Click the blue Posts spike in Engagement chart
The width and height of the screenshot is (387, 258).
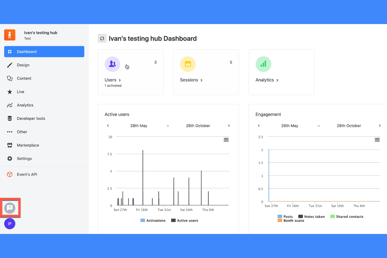[x=269, y=175]
